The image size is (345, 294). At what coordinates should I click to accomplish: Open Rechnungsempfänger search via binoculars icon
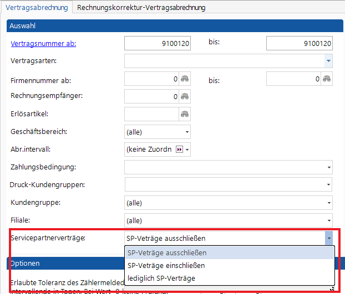click(185, 96)
